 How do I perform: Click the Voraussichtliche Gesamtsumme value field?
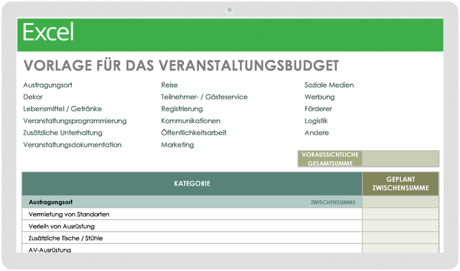pos(400,159)
